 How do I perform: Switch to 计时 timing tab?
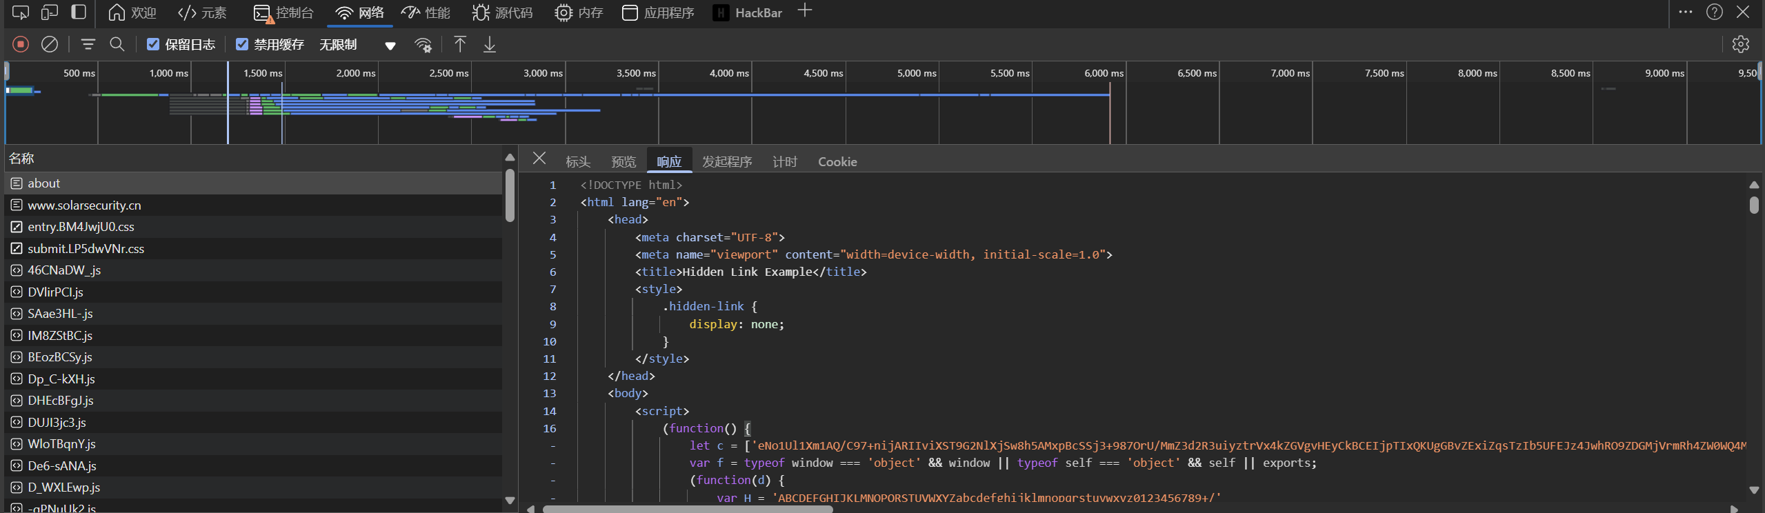[785, 161]
